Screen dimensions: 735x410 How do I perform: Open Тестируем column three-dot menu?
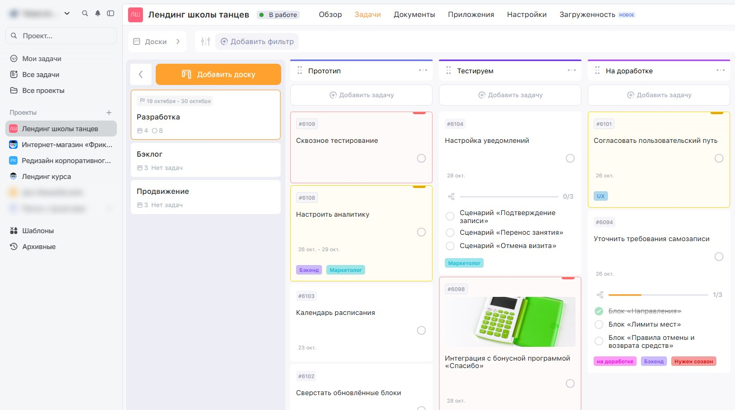click(572, 71)
